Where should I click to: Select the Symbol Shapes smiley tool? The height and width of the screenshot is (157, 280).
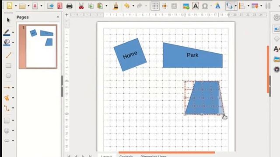point(7,131)
